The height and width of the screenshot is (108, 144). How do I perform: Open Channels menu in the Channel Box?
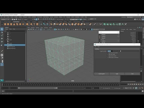(x=123, y=29)
